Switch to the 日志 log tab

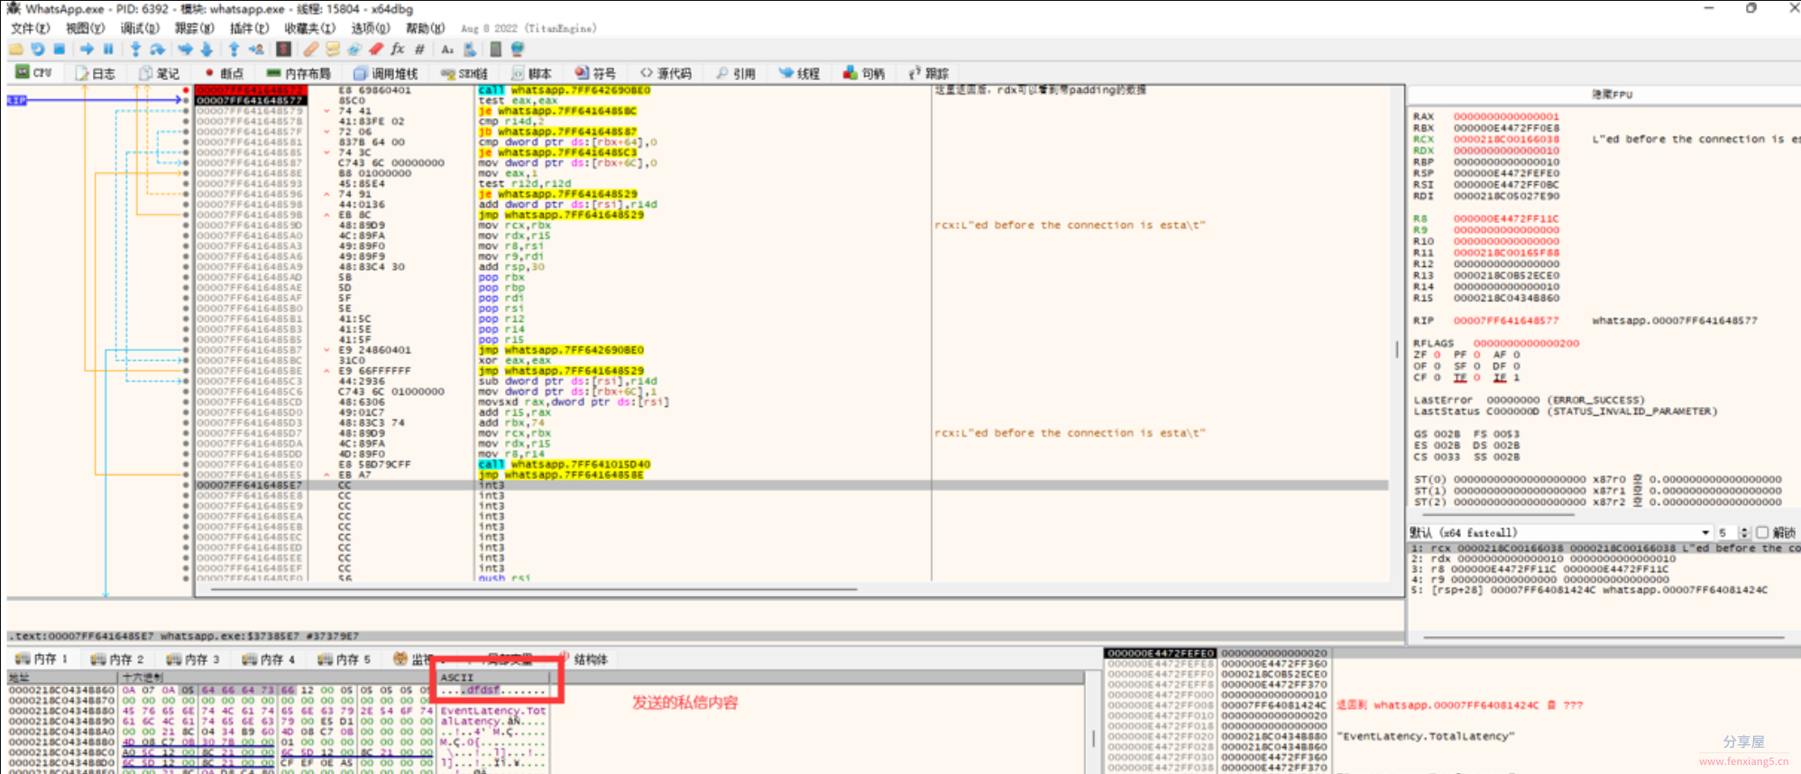[95, 73]
